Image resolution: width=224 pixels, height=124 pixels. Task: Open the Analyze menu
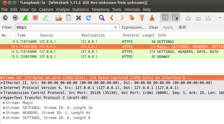point(63,9)
